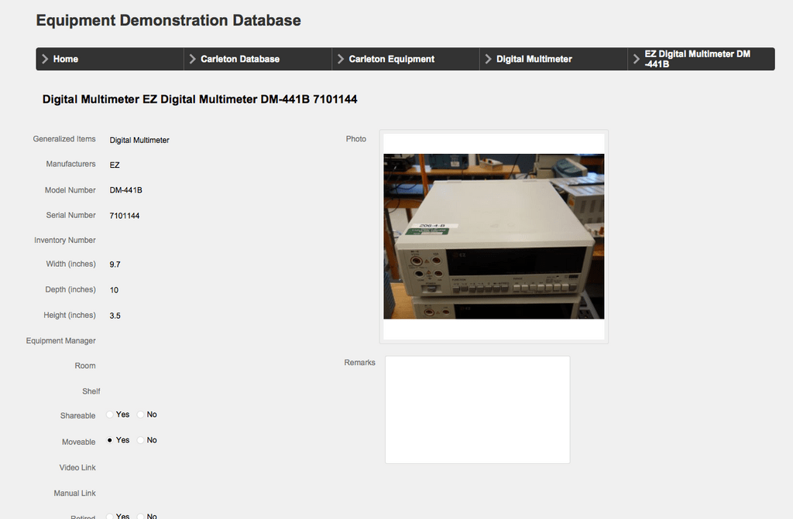Screen dimensions: 793x519
Task: Set Moveable to No
Action: 139,440
